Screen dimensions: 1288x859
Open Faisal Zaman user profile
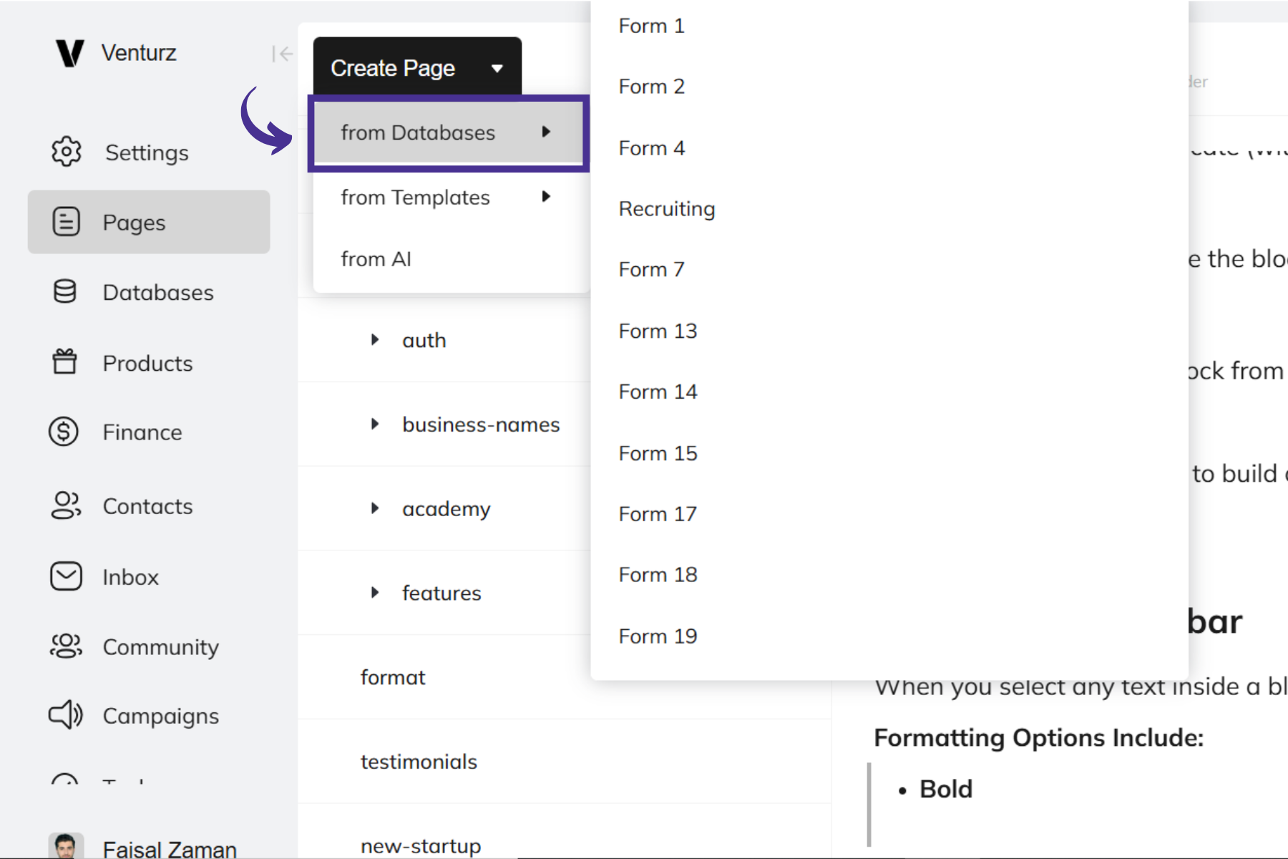pyautogui.click(x=170, y=849)
